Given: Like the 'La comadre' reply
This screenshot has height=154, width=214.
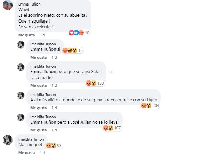Looking at the screenshot, I should (38, 85).
